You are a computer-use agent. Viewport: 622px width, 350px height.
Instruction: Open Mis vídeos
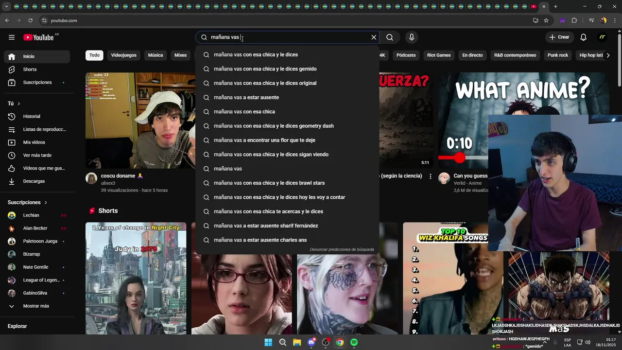[x=37, y=142]
